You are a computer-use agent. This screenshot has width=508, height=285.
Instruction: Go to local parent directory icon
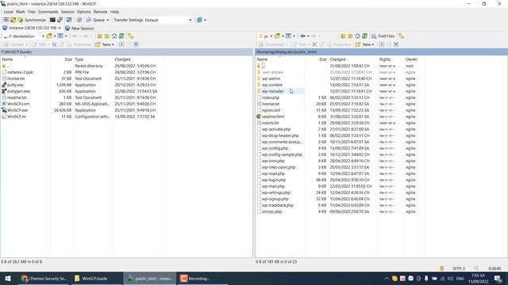[100, 36]
